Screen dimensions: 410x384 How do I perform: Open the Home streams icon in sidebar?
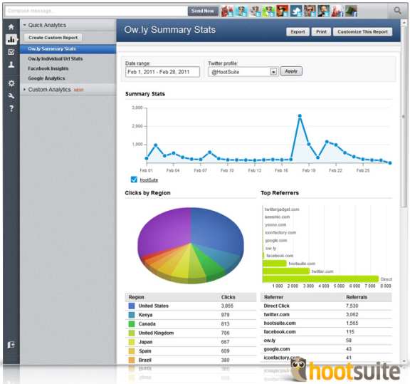pyautogui.click(x=11, y=26)
